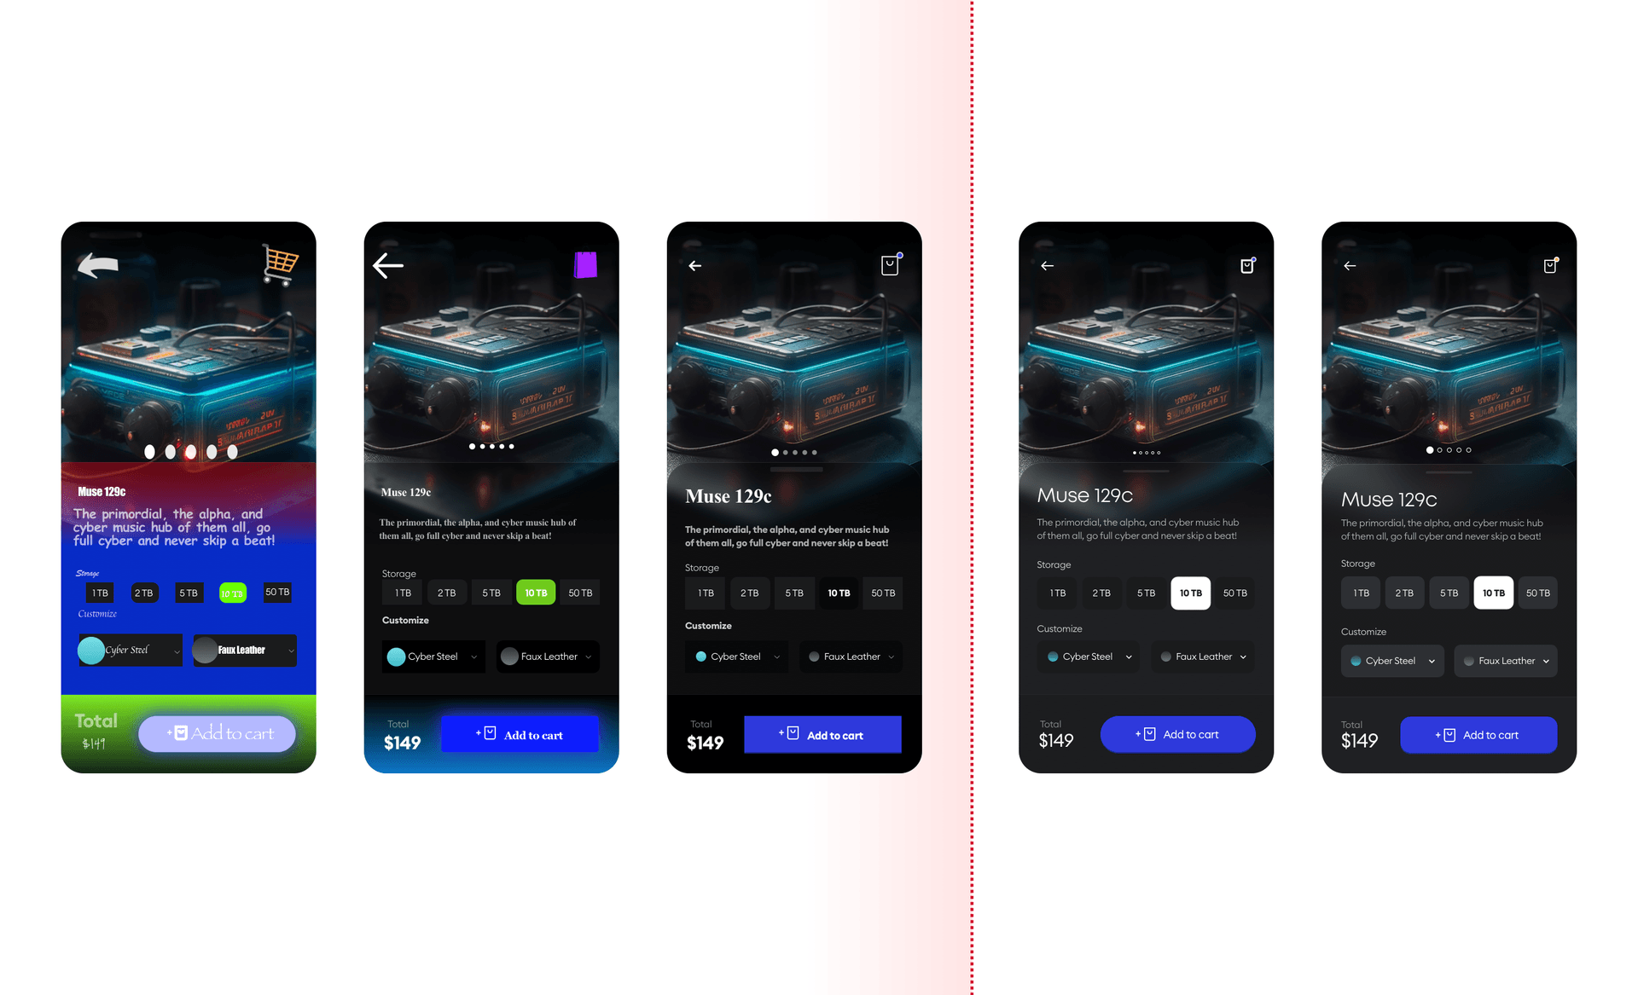
Task: Click the back arrow on fourth screen
Action: [x=1047, y=265]
